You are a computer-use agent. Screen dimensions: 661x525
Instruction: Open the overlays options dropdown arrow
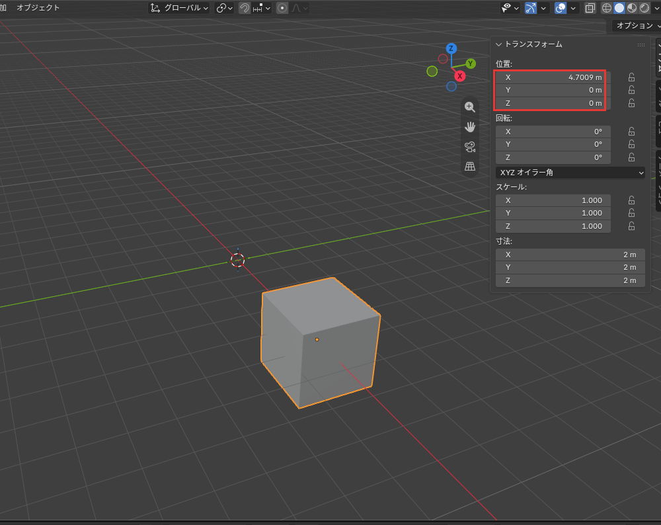point(573,8)
